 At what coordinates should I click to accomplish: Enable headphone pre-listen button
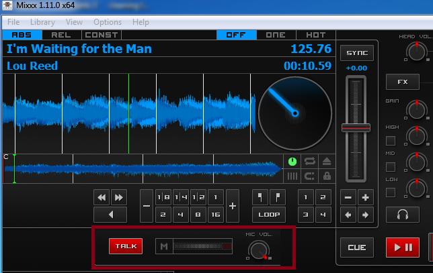click(x=403, y=215)
